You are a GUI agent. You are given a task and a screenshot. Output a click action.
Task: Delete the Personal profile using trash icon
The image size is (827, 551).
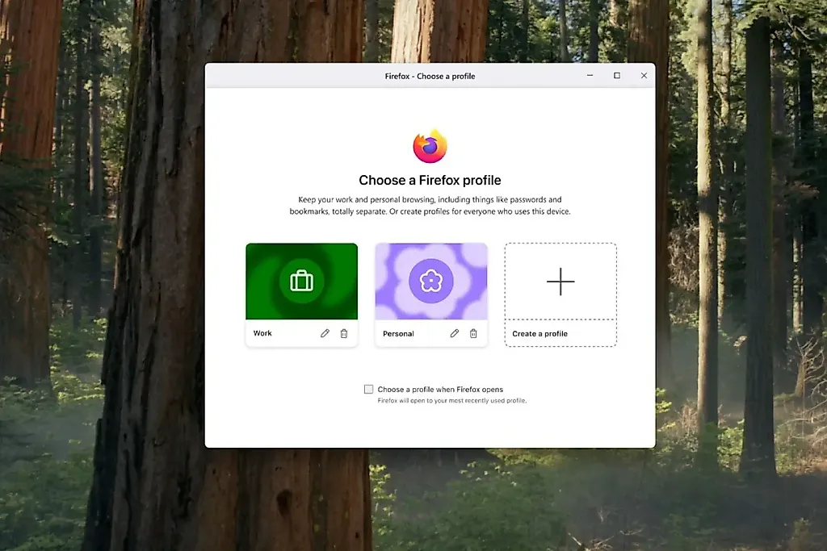[x=473, y=333]
